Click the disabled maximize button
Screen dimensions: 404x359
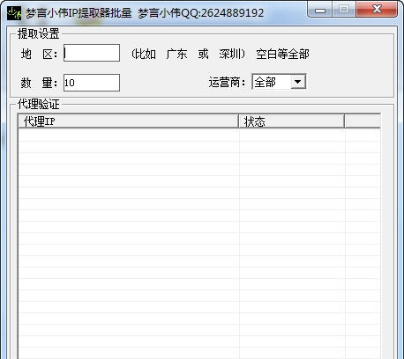coord(344,10)
